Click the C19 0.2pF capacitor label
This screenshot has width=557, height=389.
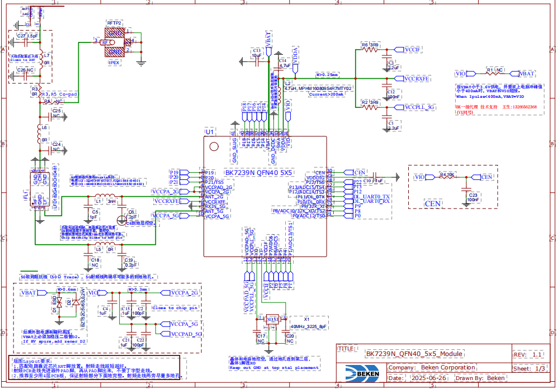coord(130,262)
